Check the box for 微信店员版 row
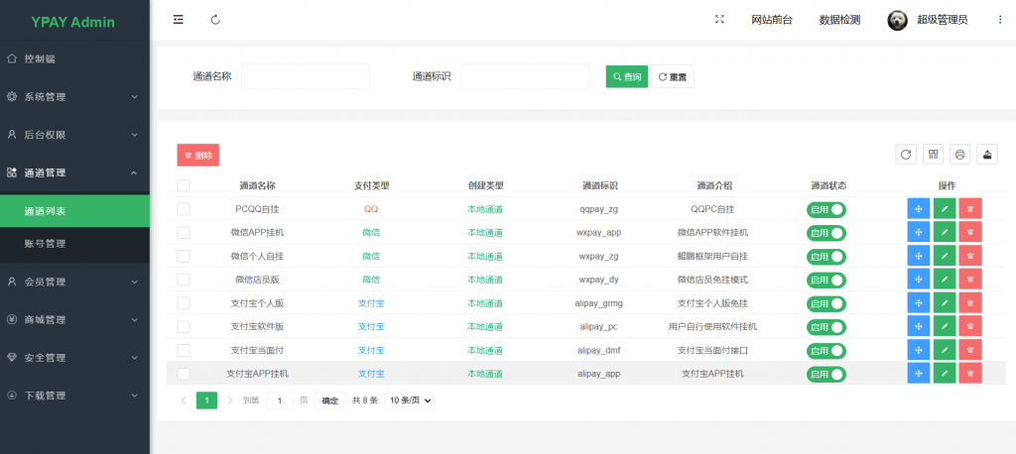The height and width of the screenshot is (454, 1016). pos(184,280)
